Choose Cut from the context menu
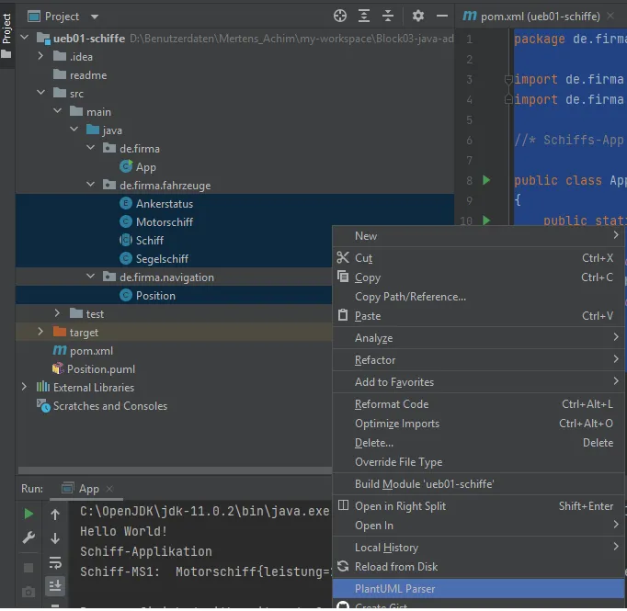This screenshot has height=611, width=627. pyautogui.click(x=478, y=258)
